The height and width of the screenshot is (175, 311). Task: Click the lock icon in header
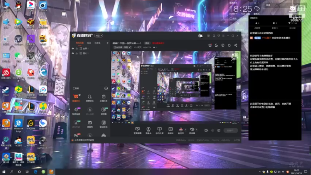coord(216,45)
